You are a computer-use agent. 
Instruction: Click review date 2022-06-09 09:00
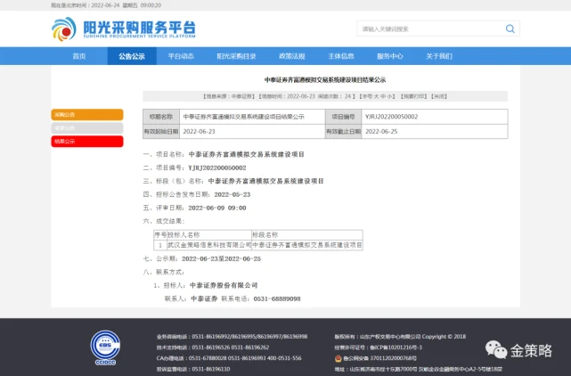click(217, 208)
